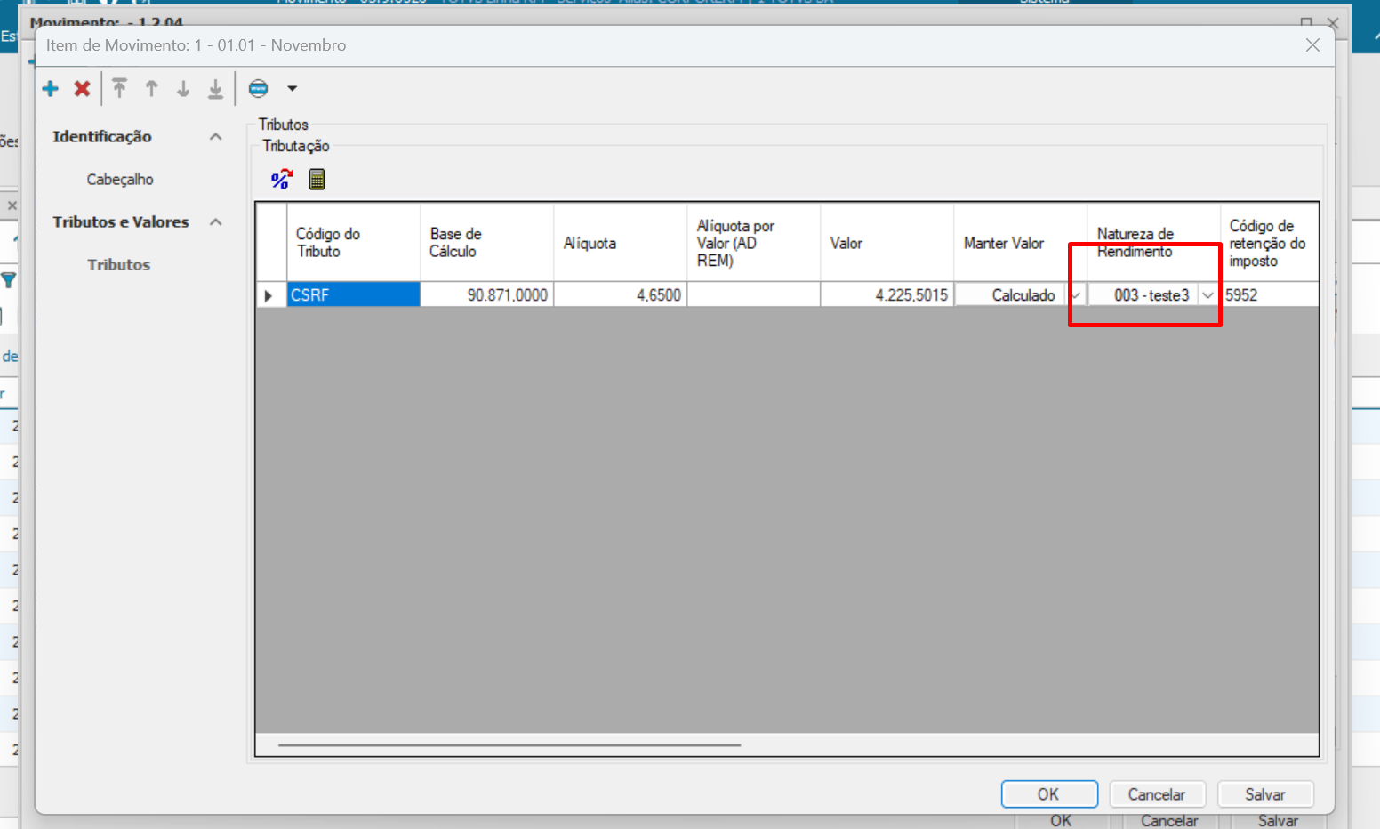The height and width of the screenshot is (829, 1380).
Task: Go to last record arrow icon
Action: [215, 88]
